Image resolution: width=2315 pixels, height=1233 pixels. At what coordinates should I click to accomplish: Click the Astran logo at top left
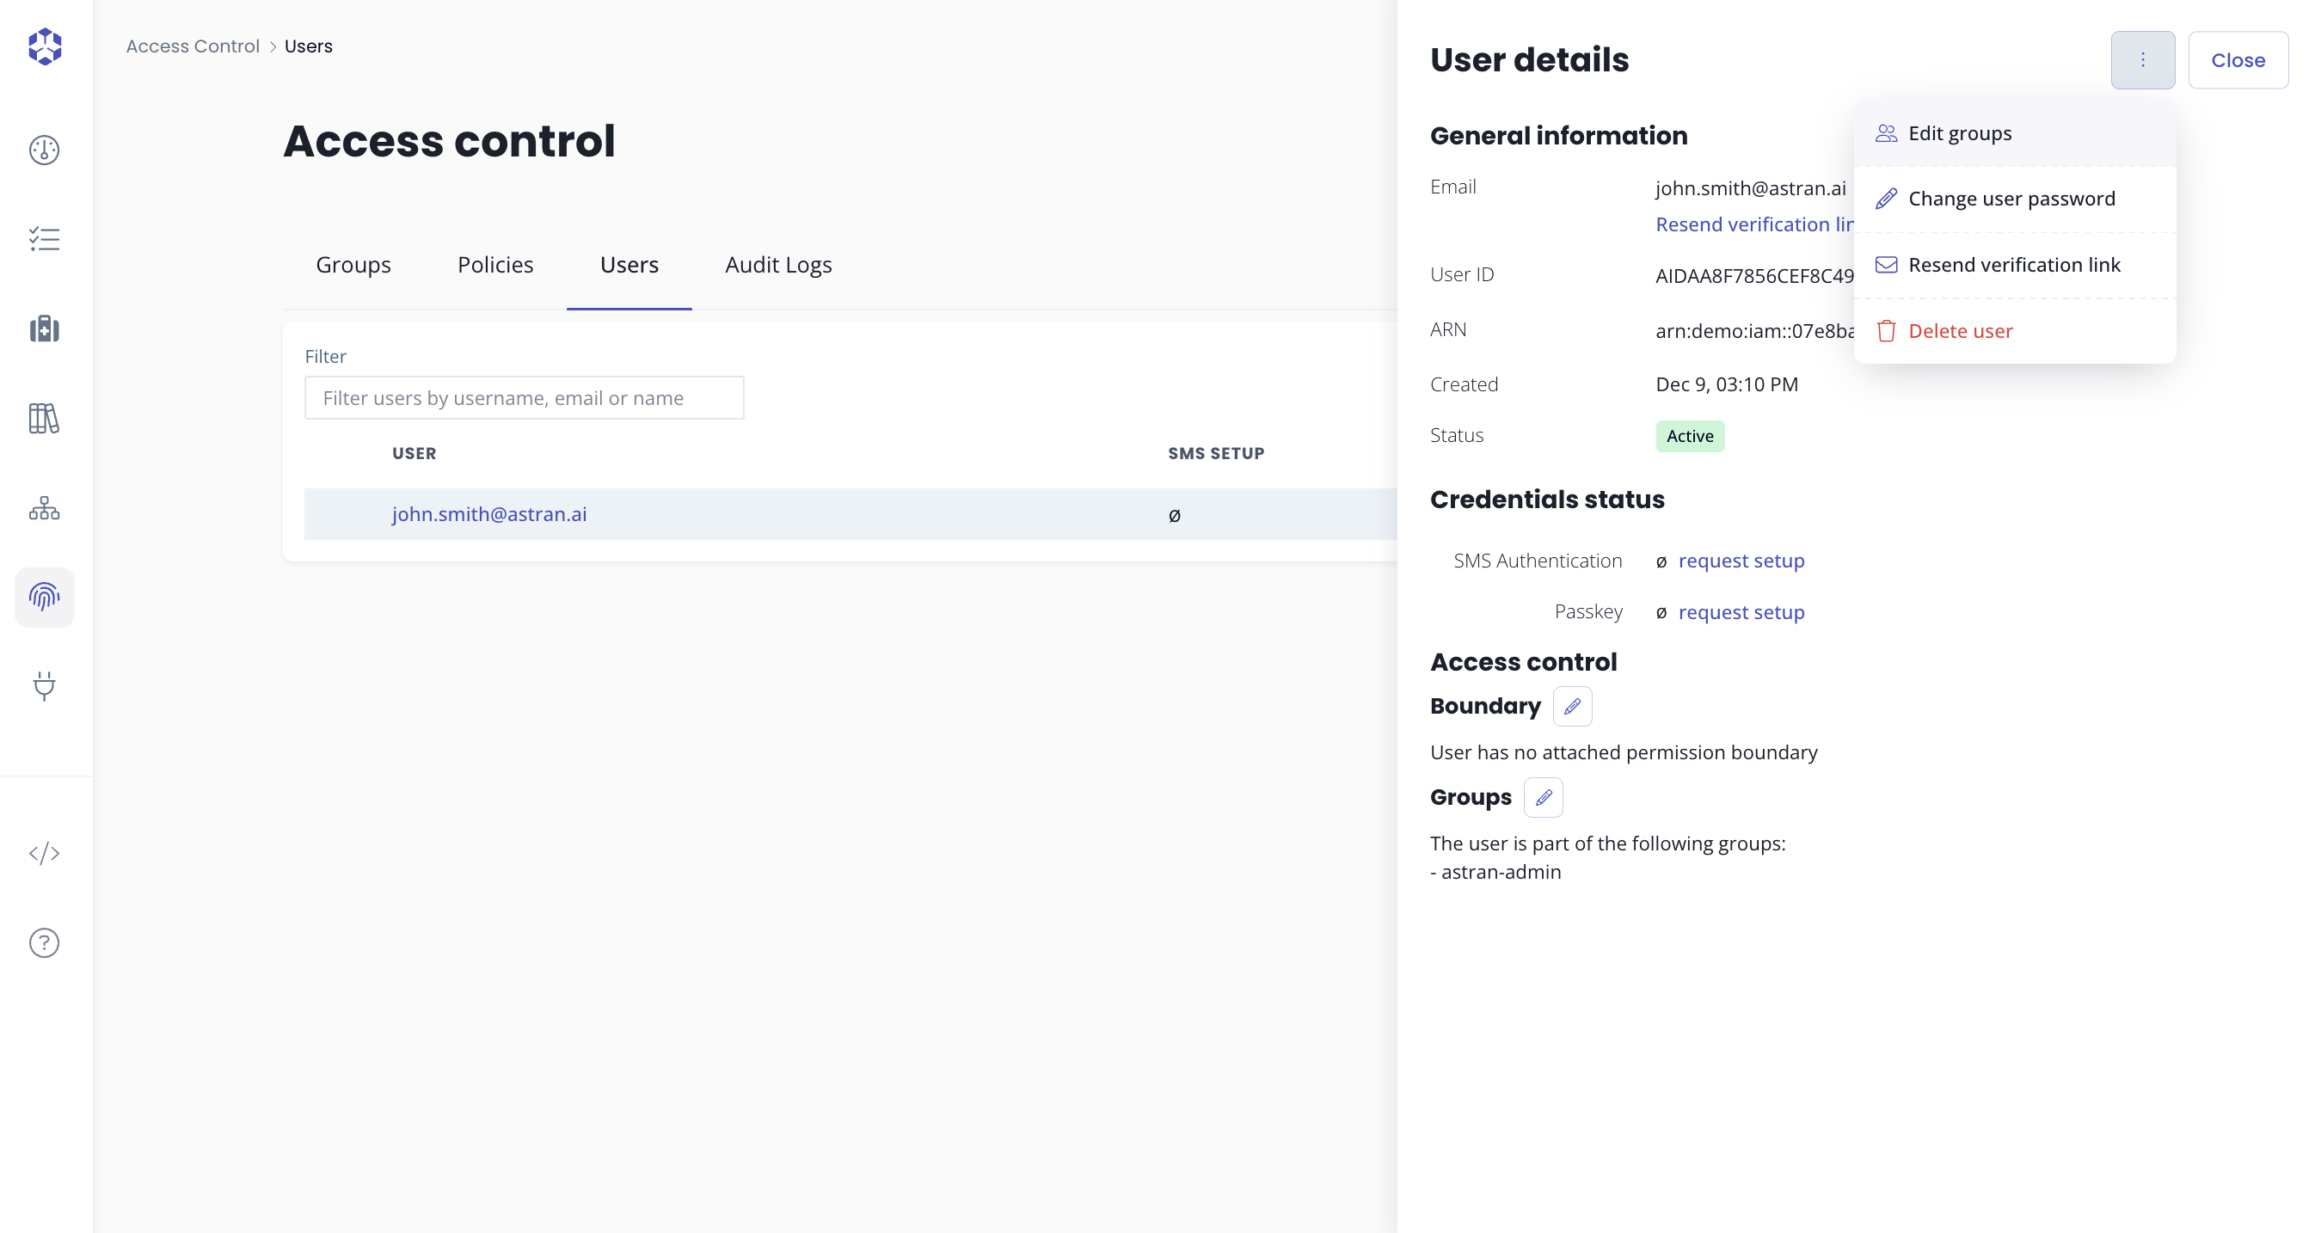[x=44, y=46]
